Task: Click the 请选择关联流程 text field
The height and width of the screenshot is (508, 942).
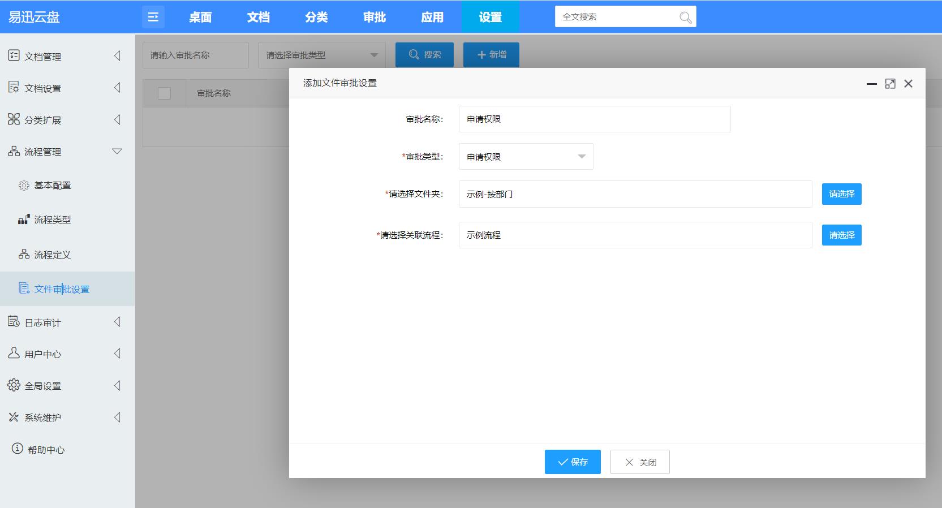Action: (x=635, y=235)
